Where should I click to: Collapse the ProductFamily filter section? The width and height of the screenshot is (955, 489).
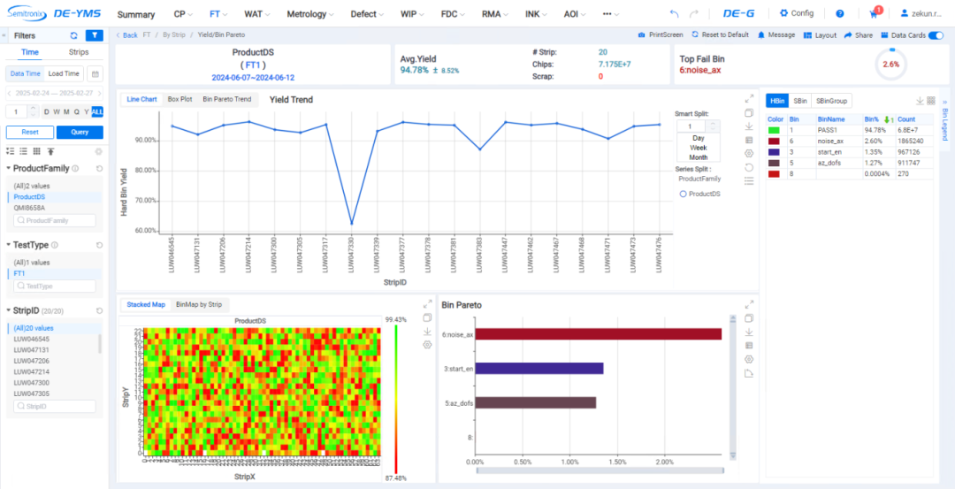coord(10,169)
